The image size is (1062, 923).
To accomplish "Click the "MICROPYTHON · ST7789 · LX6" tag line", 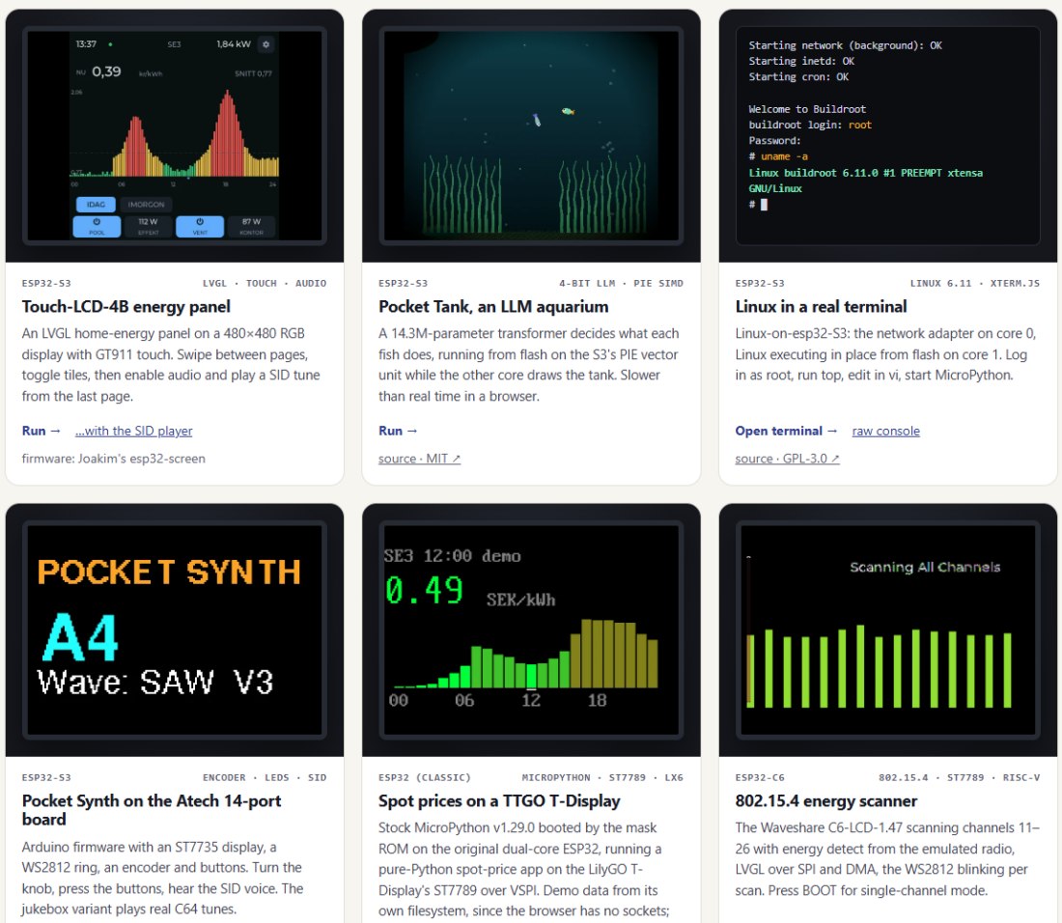I will 602,777.
